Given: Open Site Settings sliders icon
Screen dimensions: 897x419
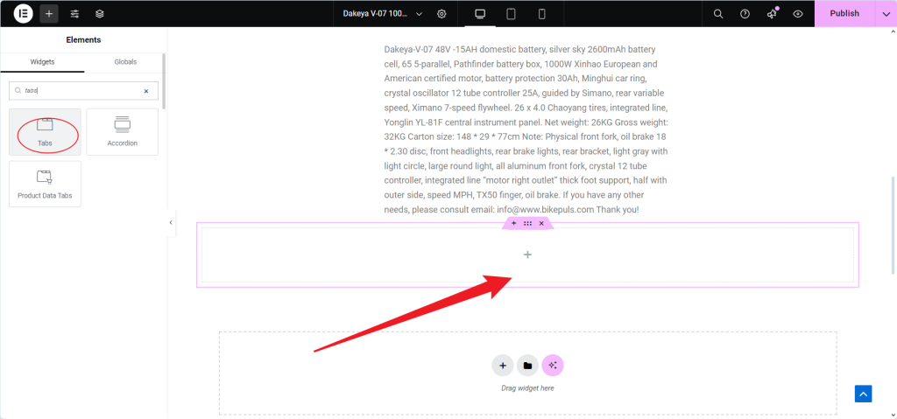Looking at the screenshot, I should pyautogui.click(x=74, y=14).
